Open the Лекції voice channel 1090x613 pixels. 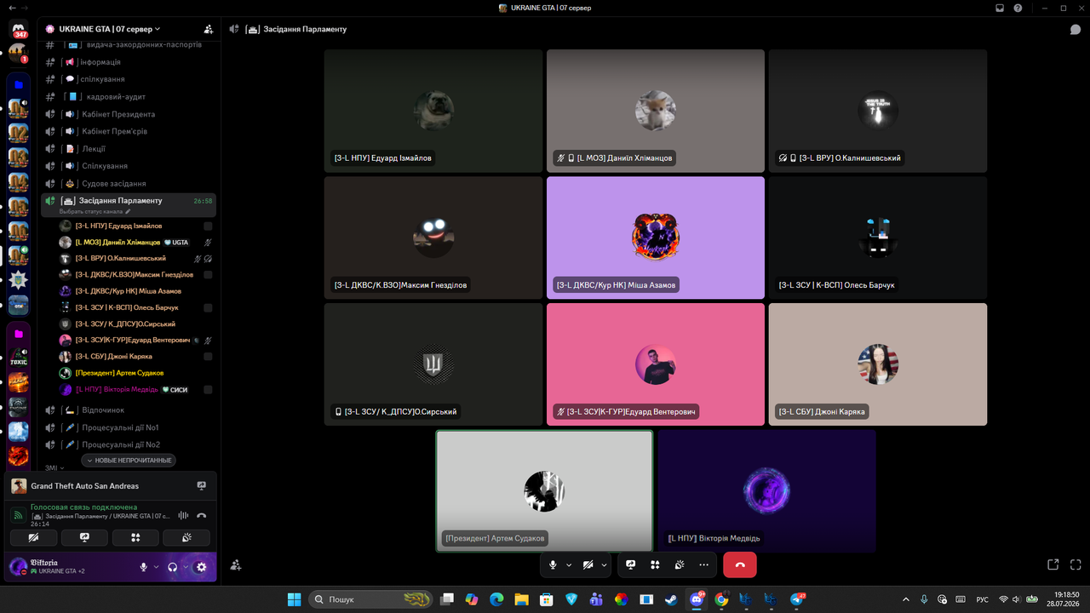129,149
